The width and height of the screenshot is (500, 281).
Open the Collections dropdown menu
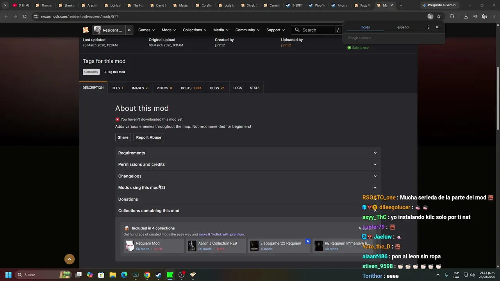click(x=195, y=30)
